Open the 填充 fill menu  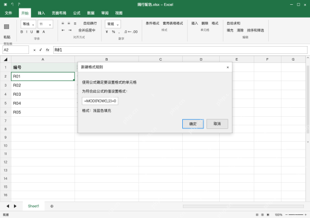click(x=230, y=30)
